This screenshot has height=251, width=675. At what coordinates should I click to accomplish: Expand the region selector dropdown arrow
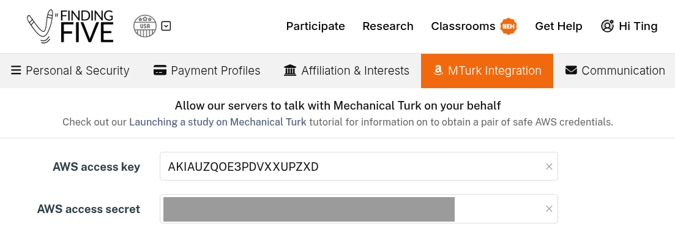click(166, 26)
